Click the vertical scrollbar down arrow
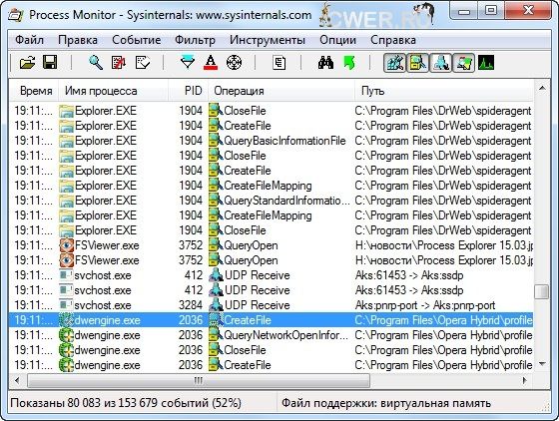Image resolution: width=559 pixels, height=421 pixels. (x=542, y=364)
